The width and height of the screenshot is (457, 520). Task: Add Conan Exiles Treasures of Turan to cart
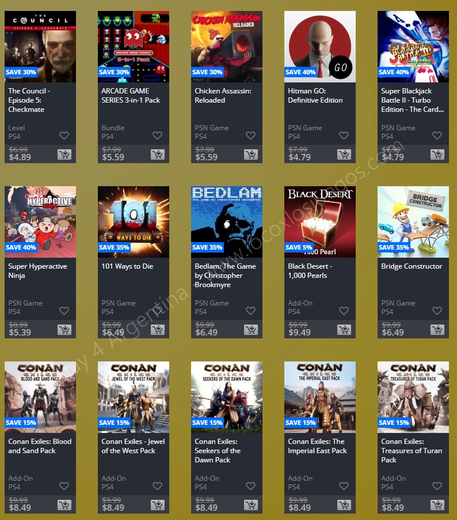click(x=437, y=505)
